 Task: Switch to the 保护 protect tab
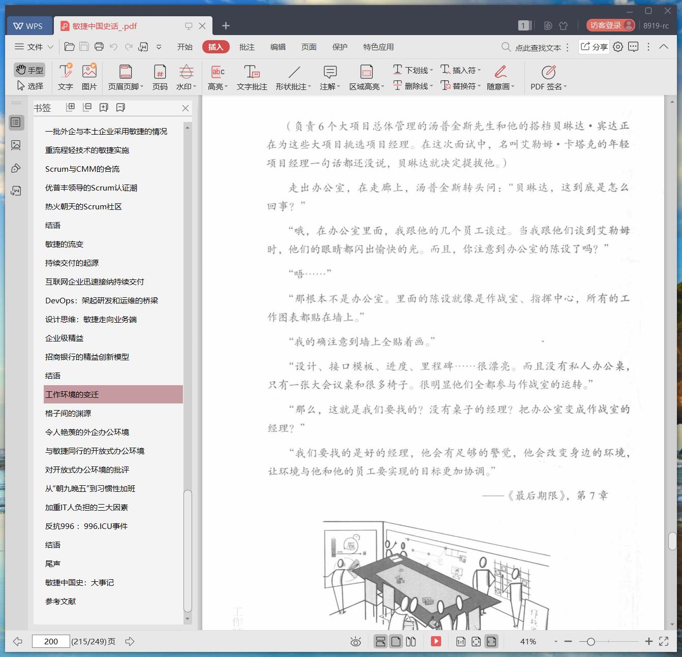(340, 47)
